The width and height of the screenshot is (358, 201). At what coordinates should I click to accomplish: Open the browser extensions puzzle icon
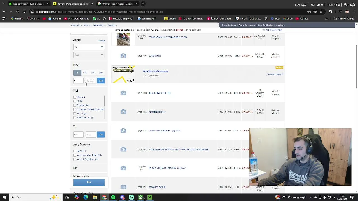point(331,12)
